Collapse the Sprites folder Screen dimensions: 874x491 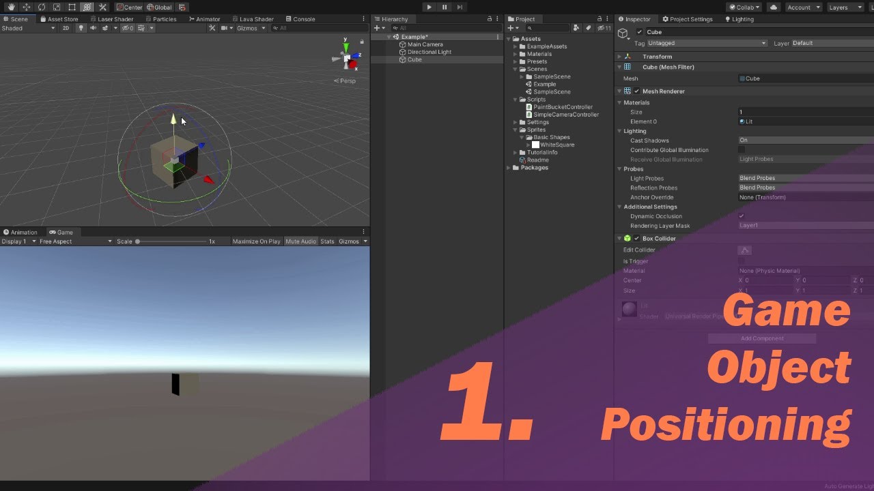click(516, 130)
